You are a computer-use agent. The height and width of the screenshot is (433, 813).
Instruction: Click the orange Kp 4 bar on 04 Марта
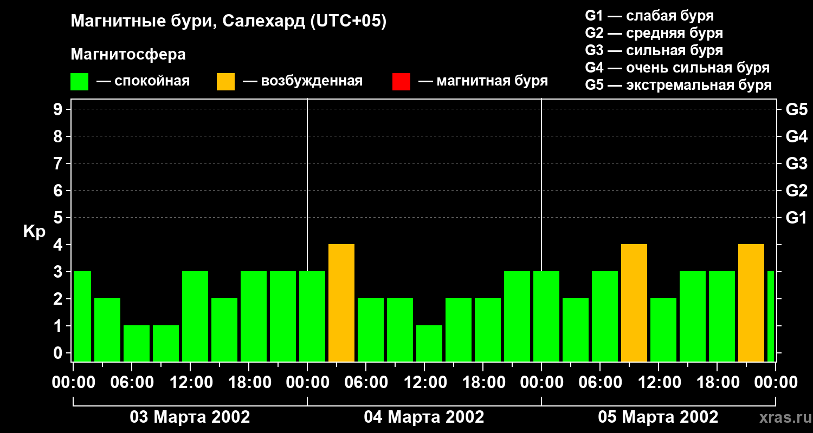coord(341,303)
